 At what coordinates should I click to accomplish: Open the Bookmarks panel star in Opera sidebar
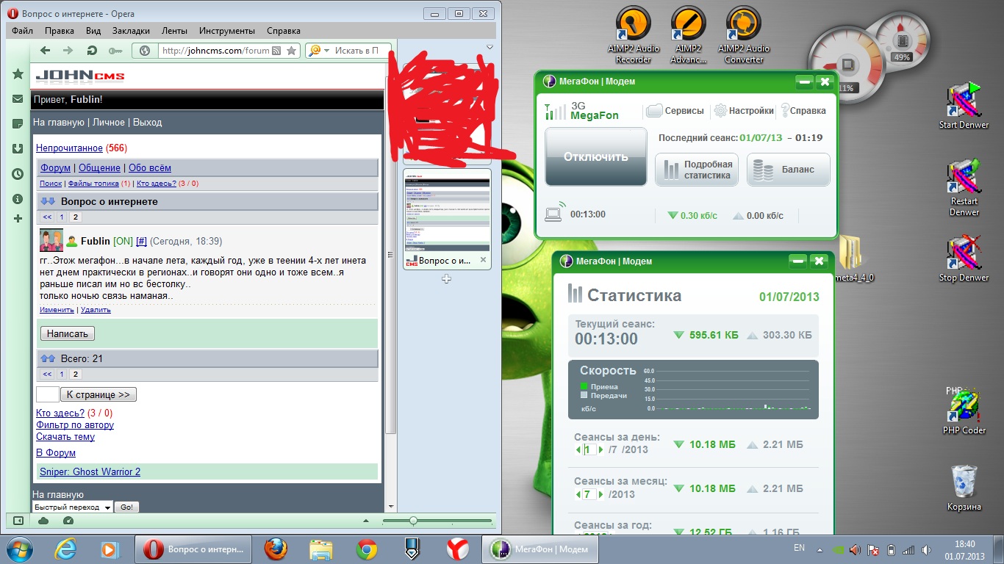(x=18, y=73)
